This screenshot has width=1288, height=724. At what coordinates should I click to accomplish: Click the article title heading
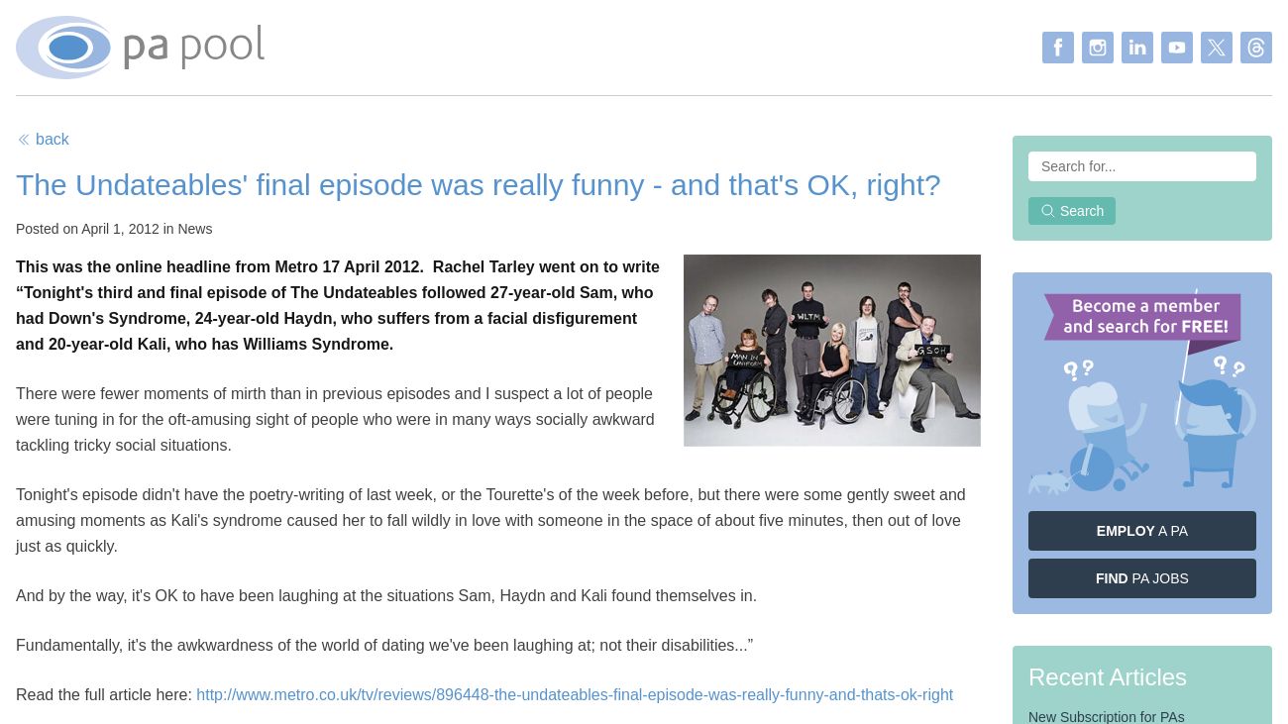coord(479,185)
